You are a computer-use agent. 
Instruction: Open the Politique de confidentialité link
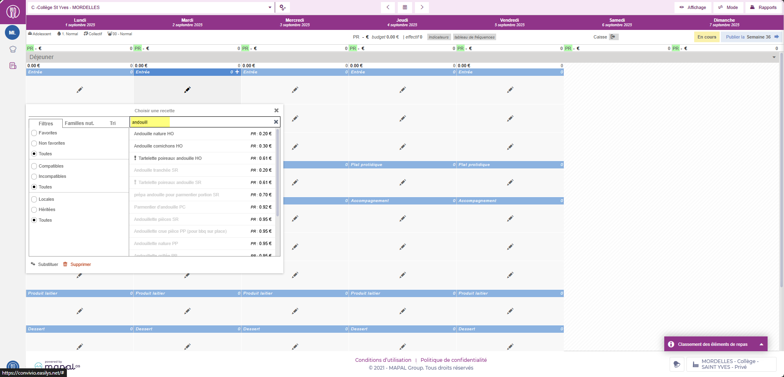click(x=454, y=360)
